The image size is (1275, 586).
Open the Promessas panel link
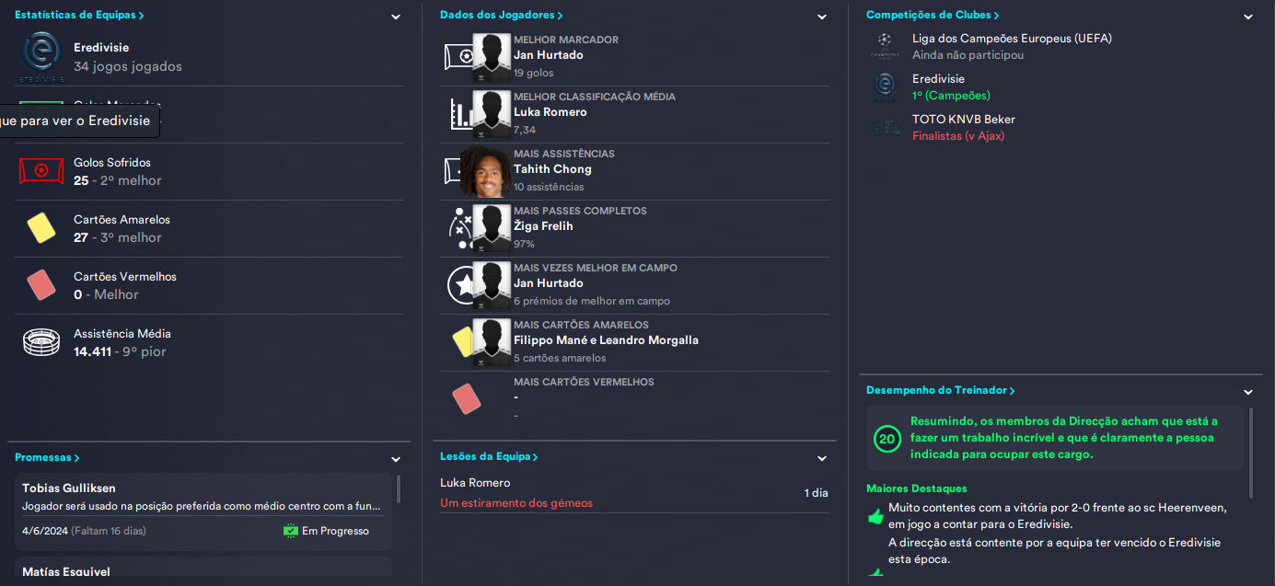pos(47,457)
